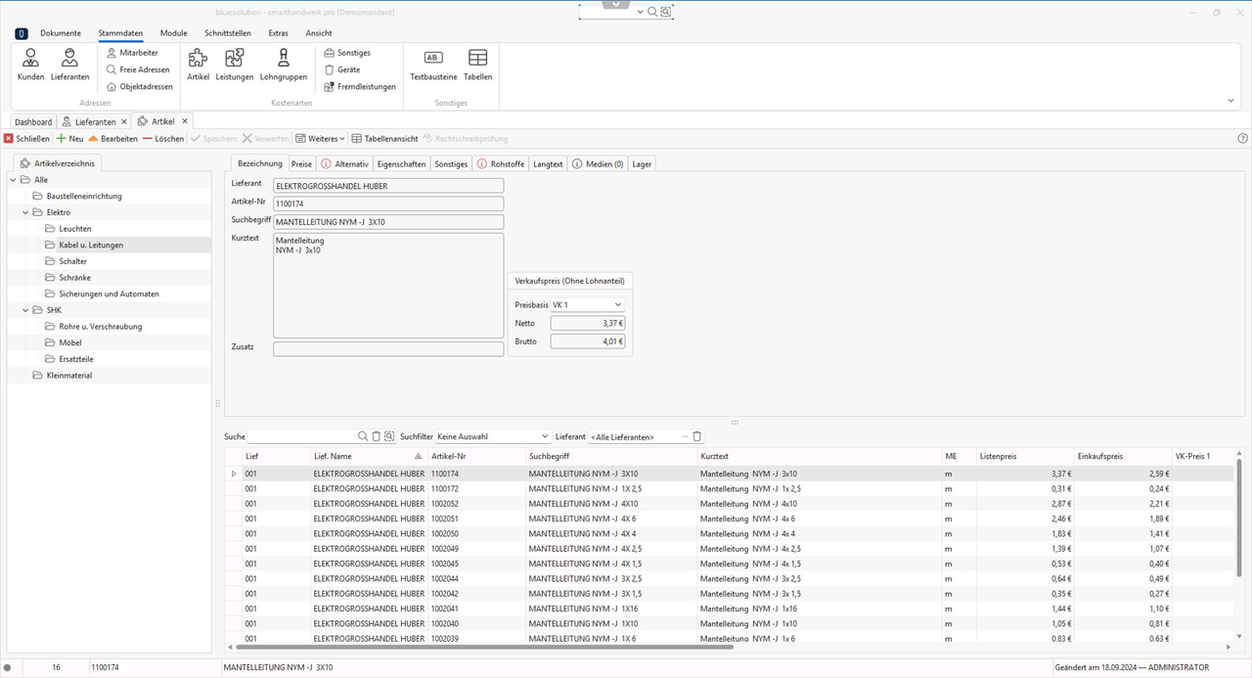Select Schalter category in tree

(x=73, y=261)
